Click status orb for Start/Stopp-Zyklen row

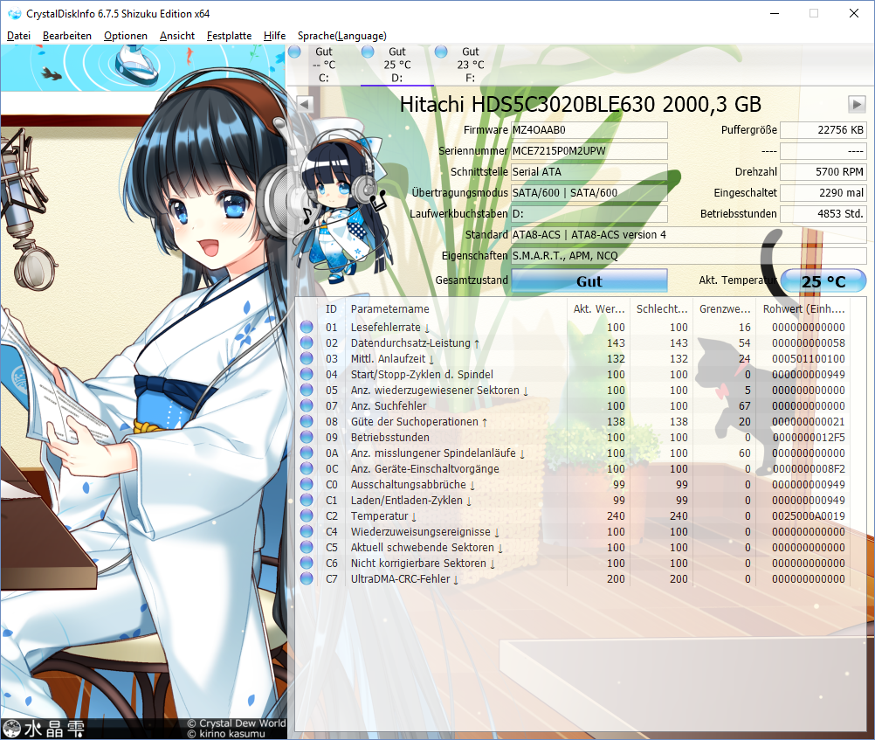tap(307, 374)
